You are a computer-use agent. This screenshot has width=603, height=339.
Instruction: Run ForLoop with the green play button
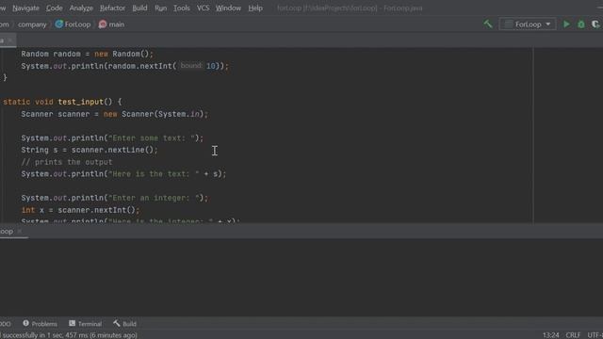(x=566, y=24)
